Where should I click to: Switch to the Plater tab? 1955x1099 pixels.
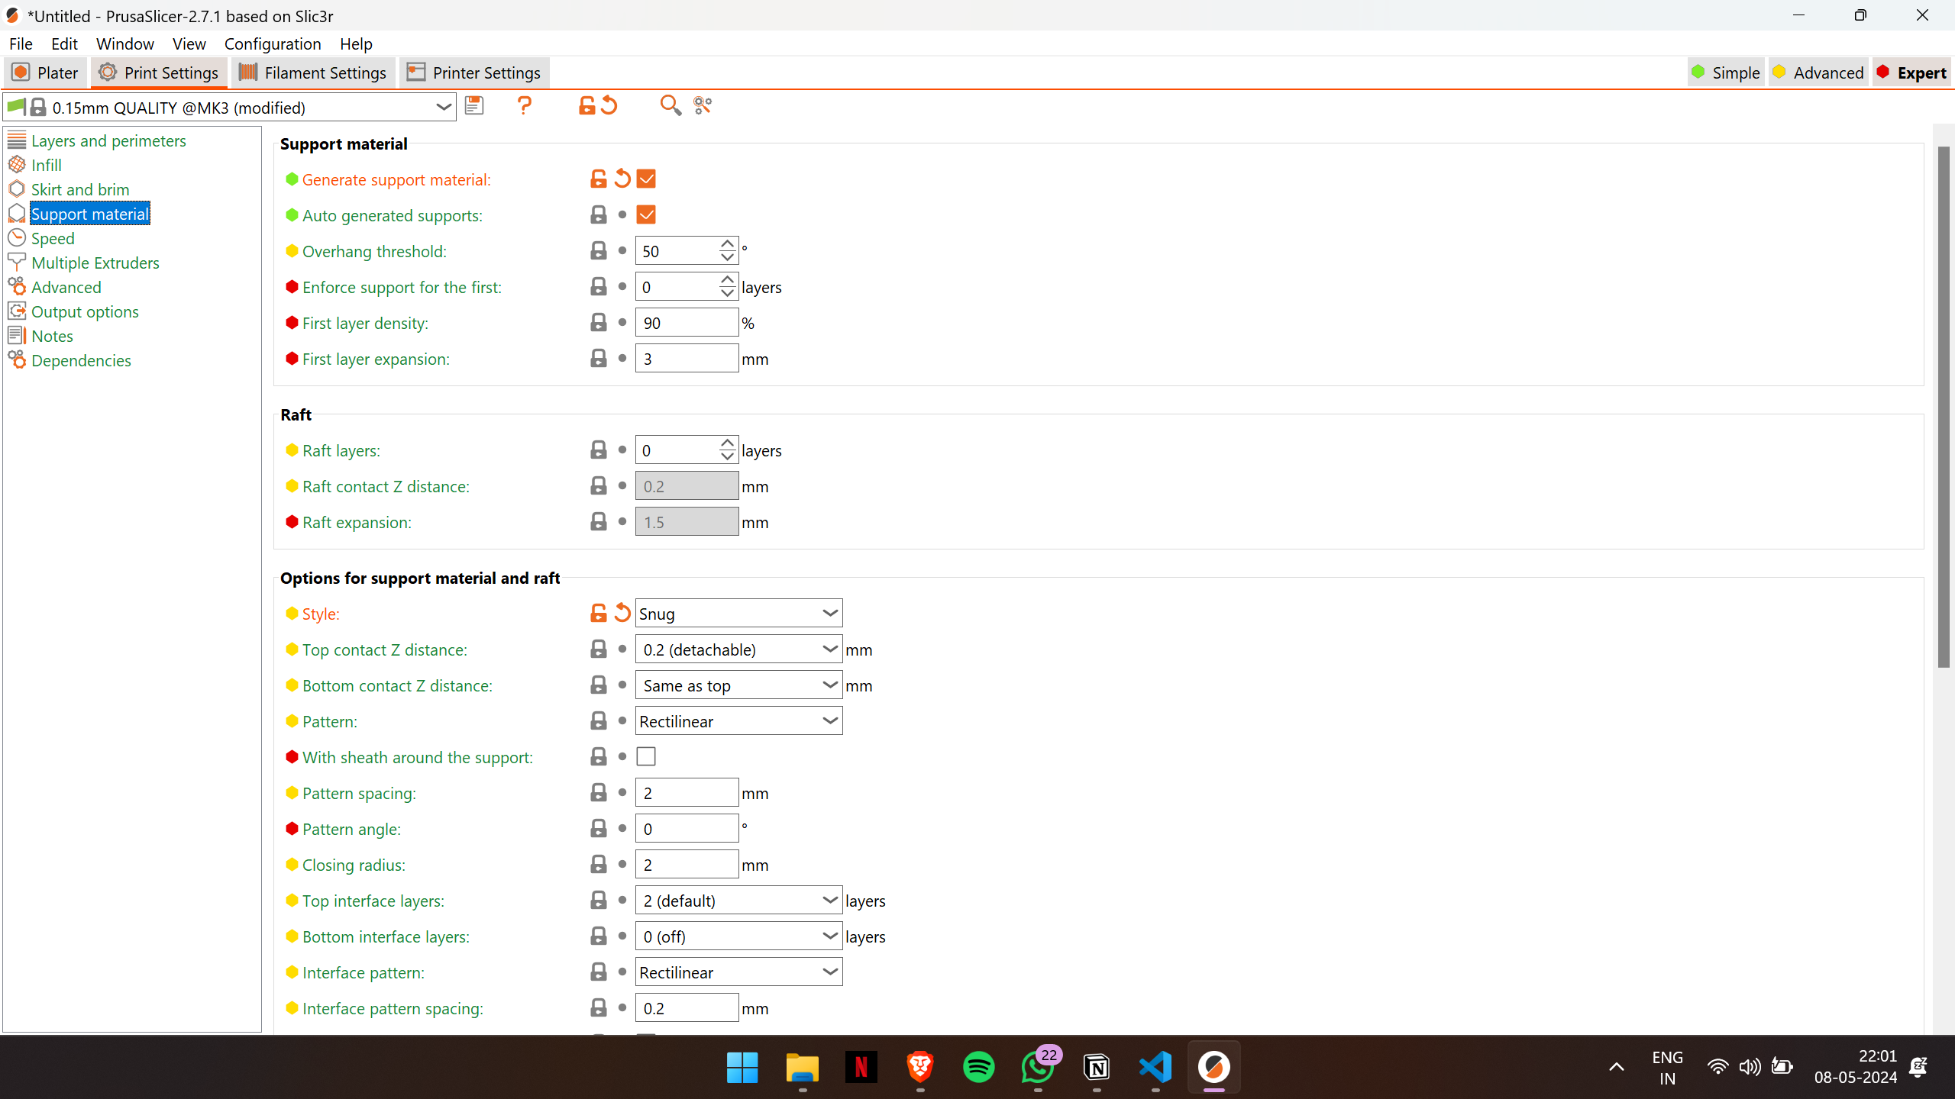pyautogui.click(x=46, y=73)
